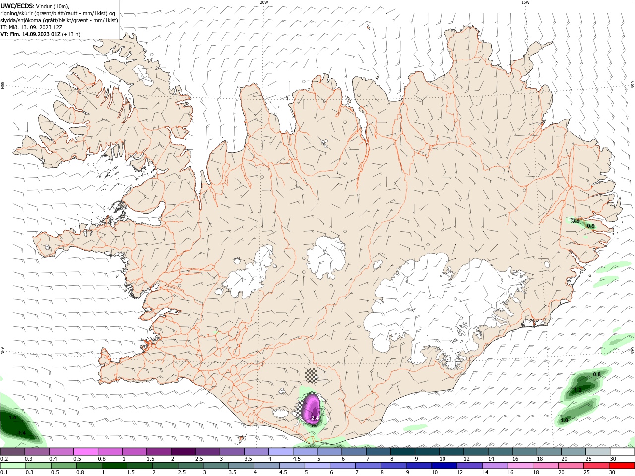Pick the bright pink 0.5–0.8 snow scale swatch

tap(85, 452)
